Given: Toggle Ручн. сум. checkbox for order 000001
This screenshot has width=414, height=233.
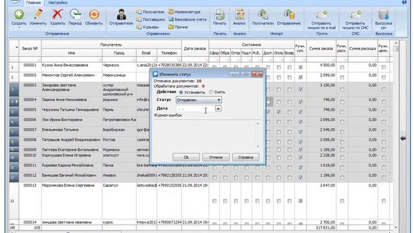Looking at the screenshot, I should click(x=300, y=67).
